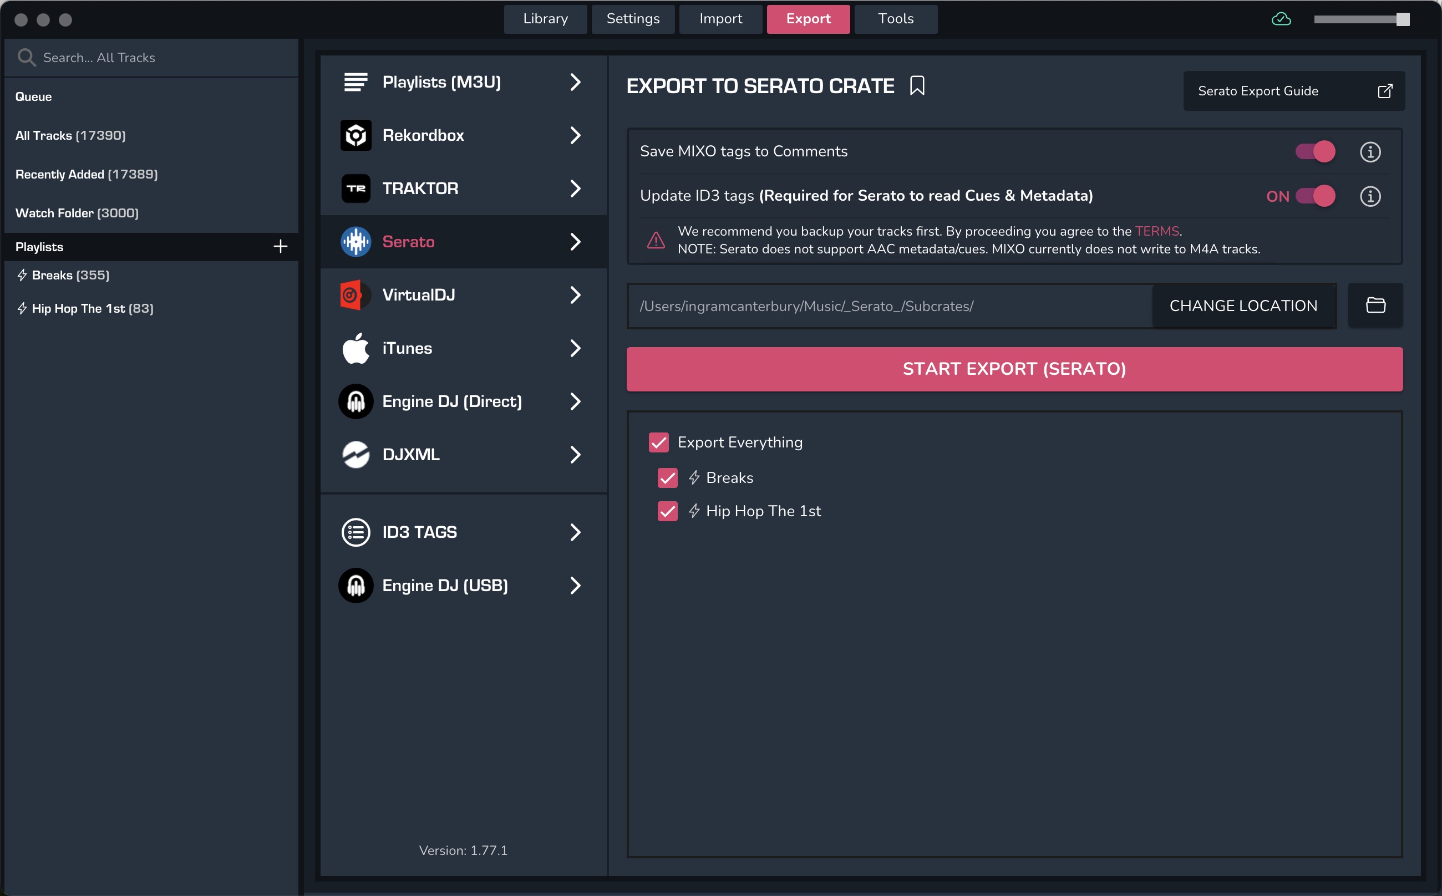
Task: Expand the TRAKTOR export option chevron
Action: click(575, 189)
